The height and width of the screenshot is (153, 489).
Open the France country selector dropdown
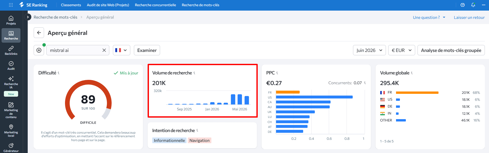pyautogui.click(x=121, y=50)
